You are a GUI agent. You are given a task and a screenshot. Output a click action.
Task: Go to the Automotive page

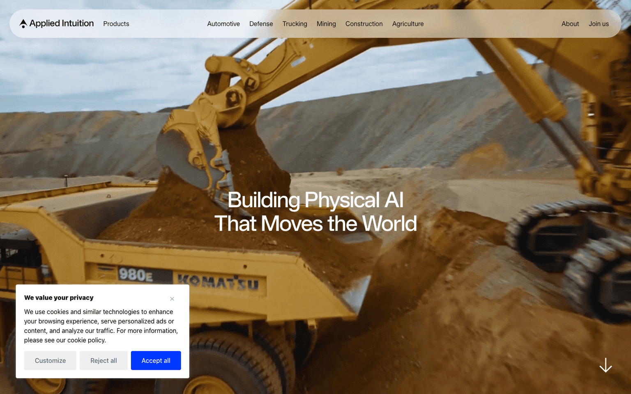pos(223,24)
